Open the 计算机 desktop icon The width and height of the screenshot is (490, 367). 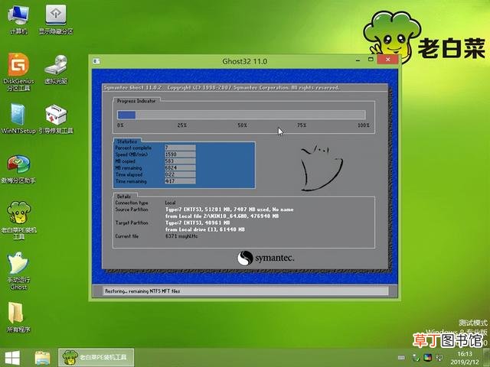18,19
